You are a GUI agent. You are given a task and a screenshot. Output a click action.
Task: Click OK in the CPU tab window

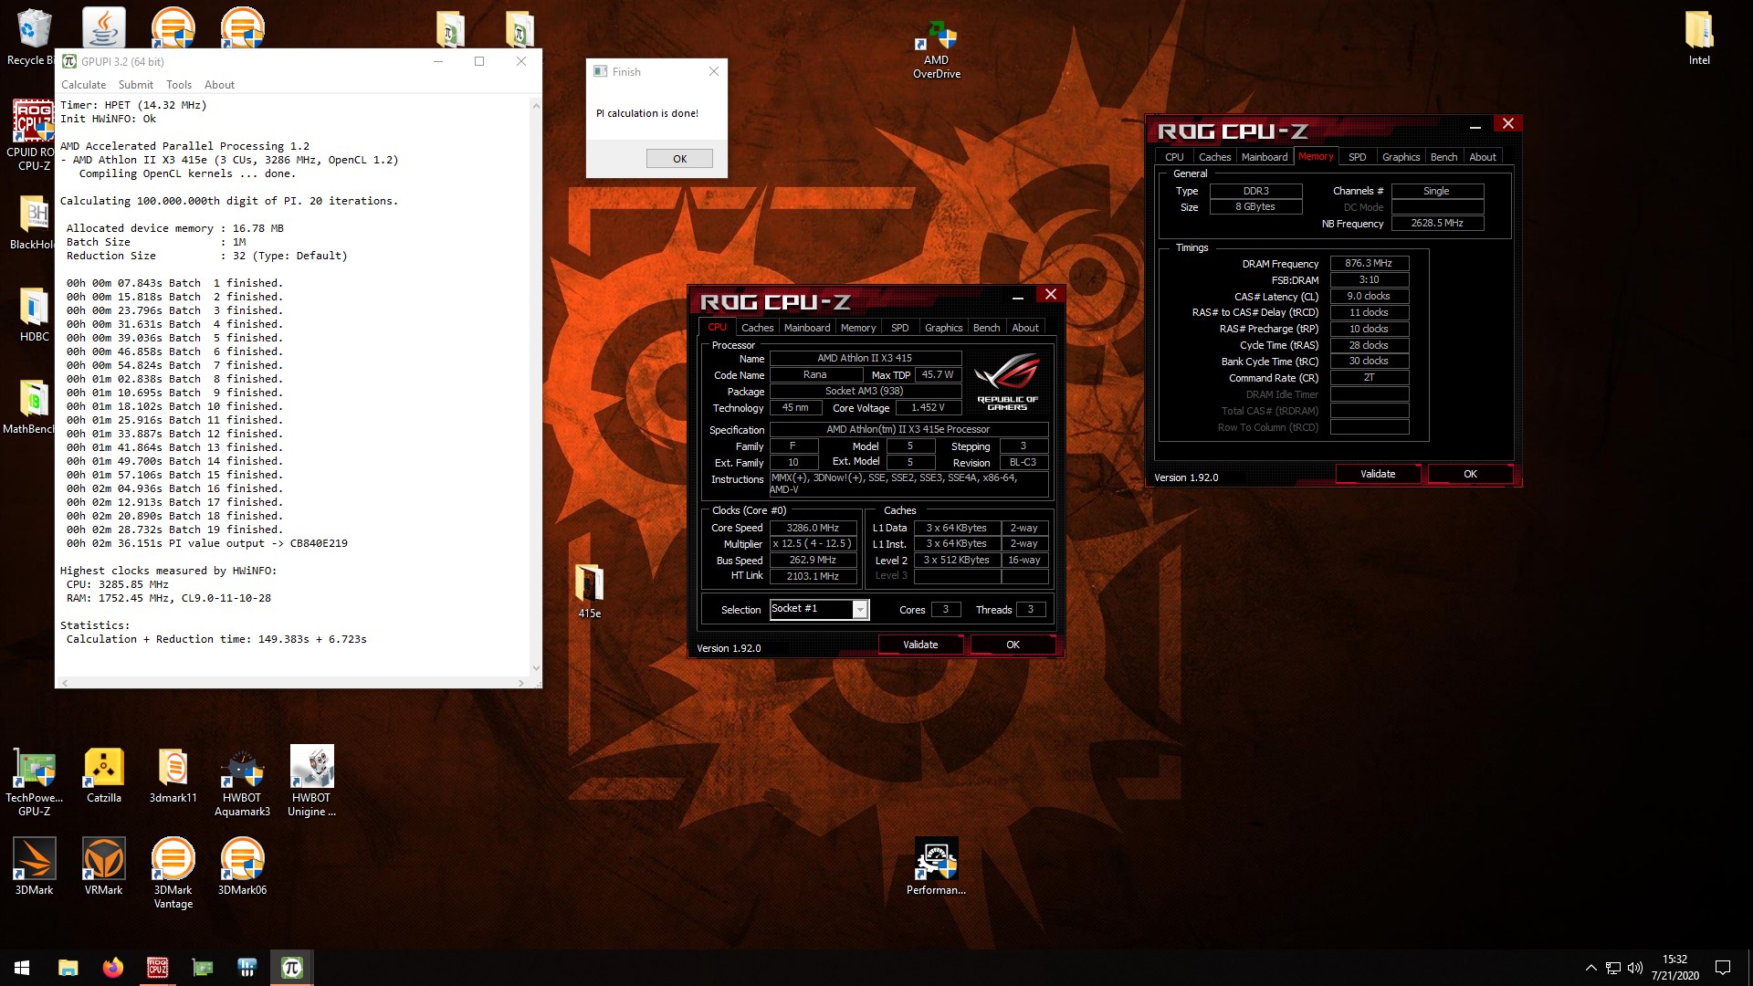1013,645
